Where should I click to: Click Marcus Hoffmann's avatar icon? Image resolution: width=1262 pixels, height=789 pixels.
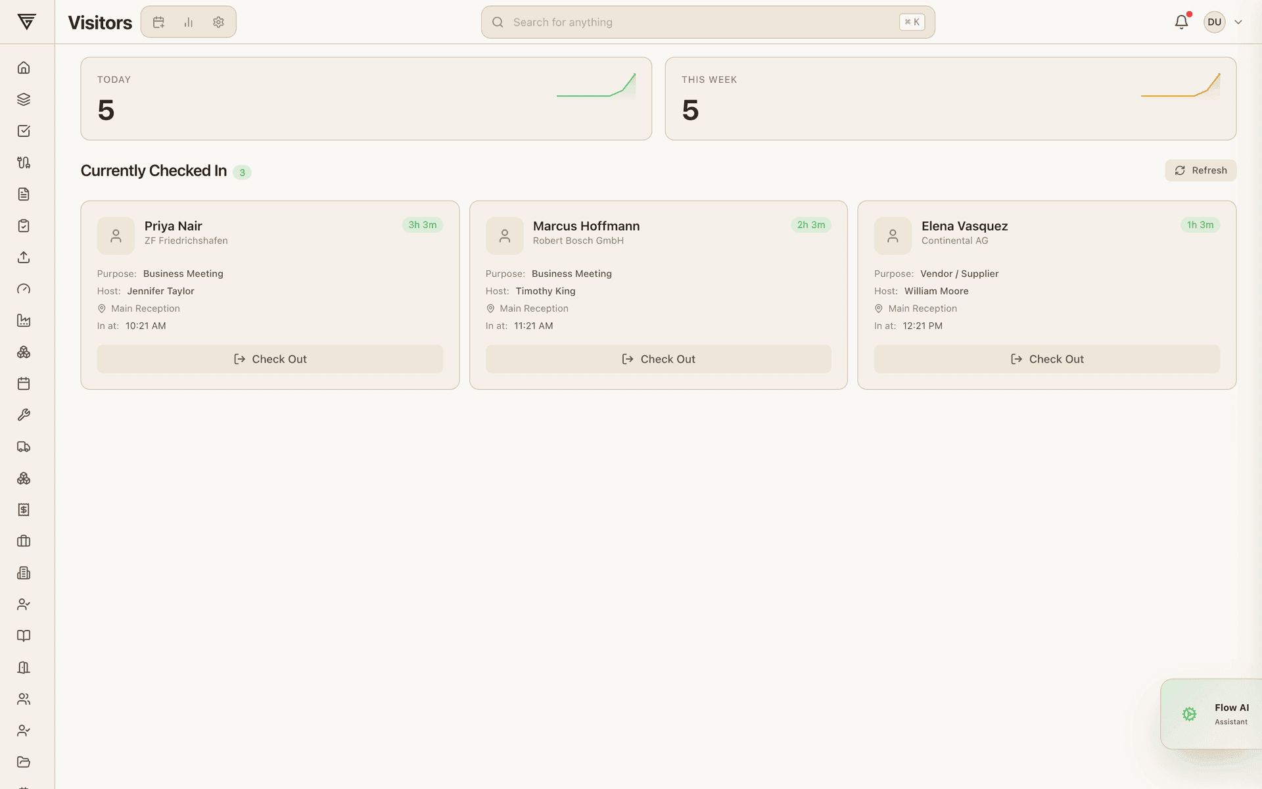point(504,235)
